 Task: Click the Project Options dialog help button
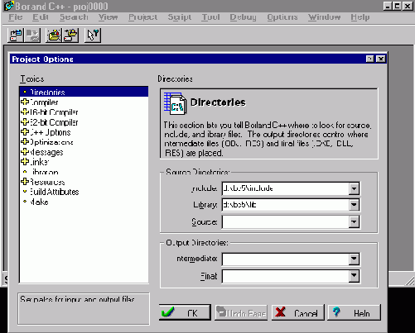(369, 59)
